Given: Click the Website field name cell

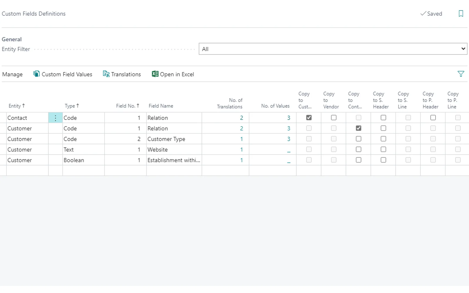Looking at the screenshot, I should coord(174,149).
